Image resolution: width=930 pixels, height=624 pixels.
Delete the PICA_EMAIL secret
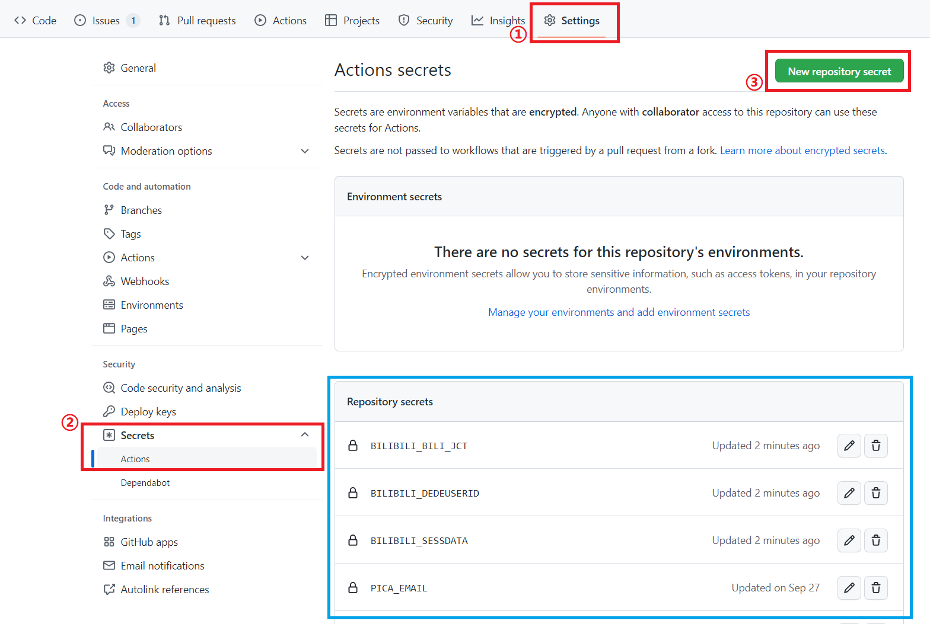click(875, 588)
